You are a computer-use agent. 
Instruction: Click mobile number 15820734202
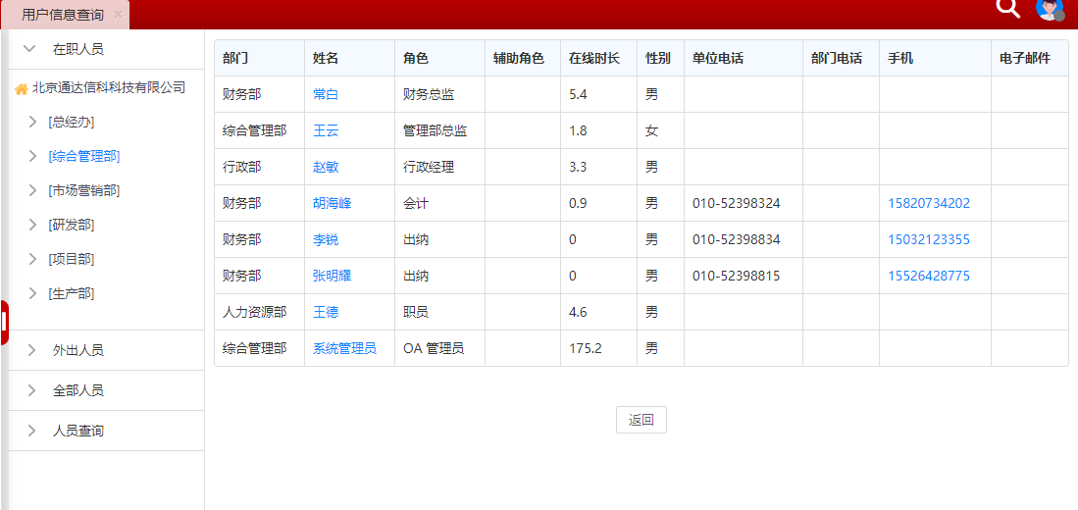[929, 203]
